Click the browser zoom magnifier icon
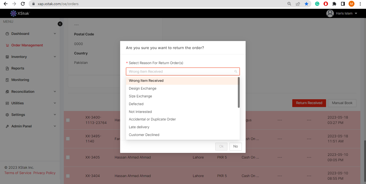This screenshot has width=366, height=184. click(289, 4)
